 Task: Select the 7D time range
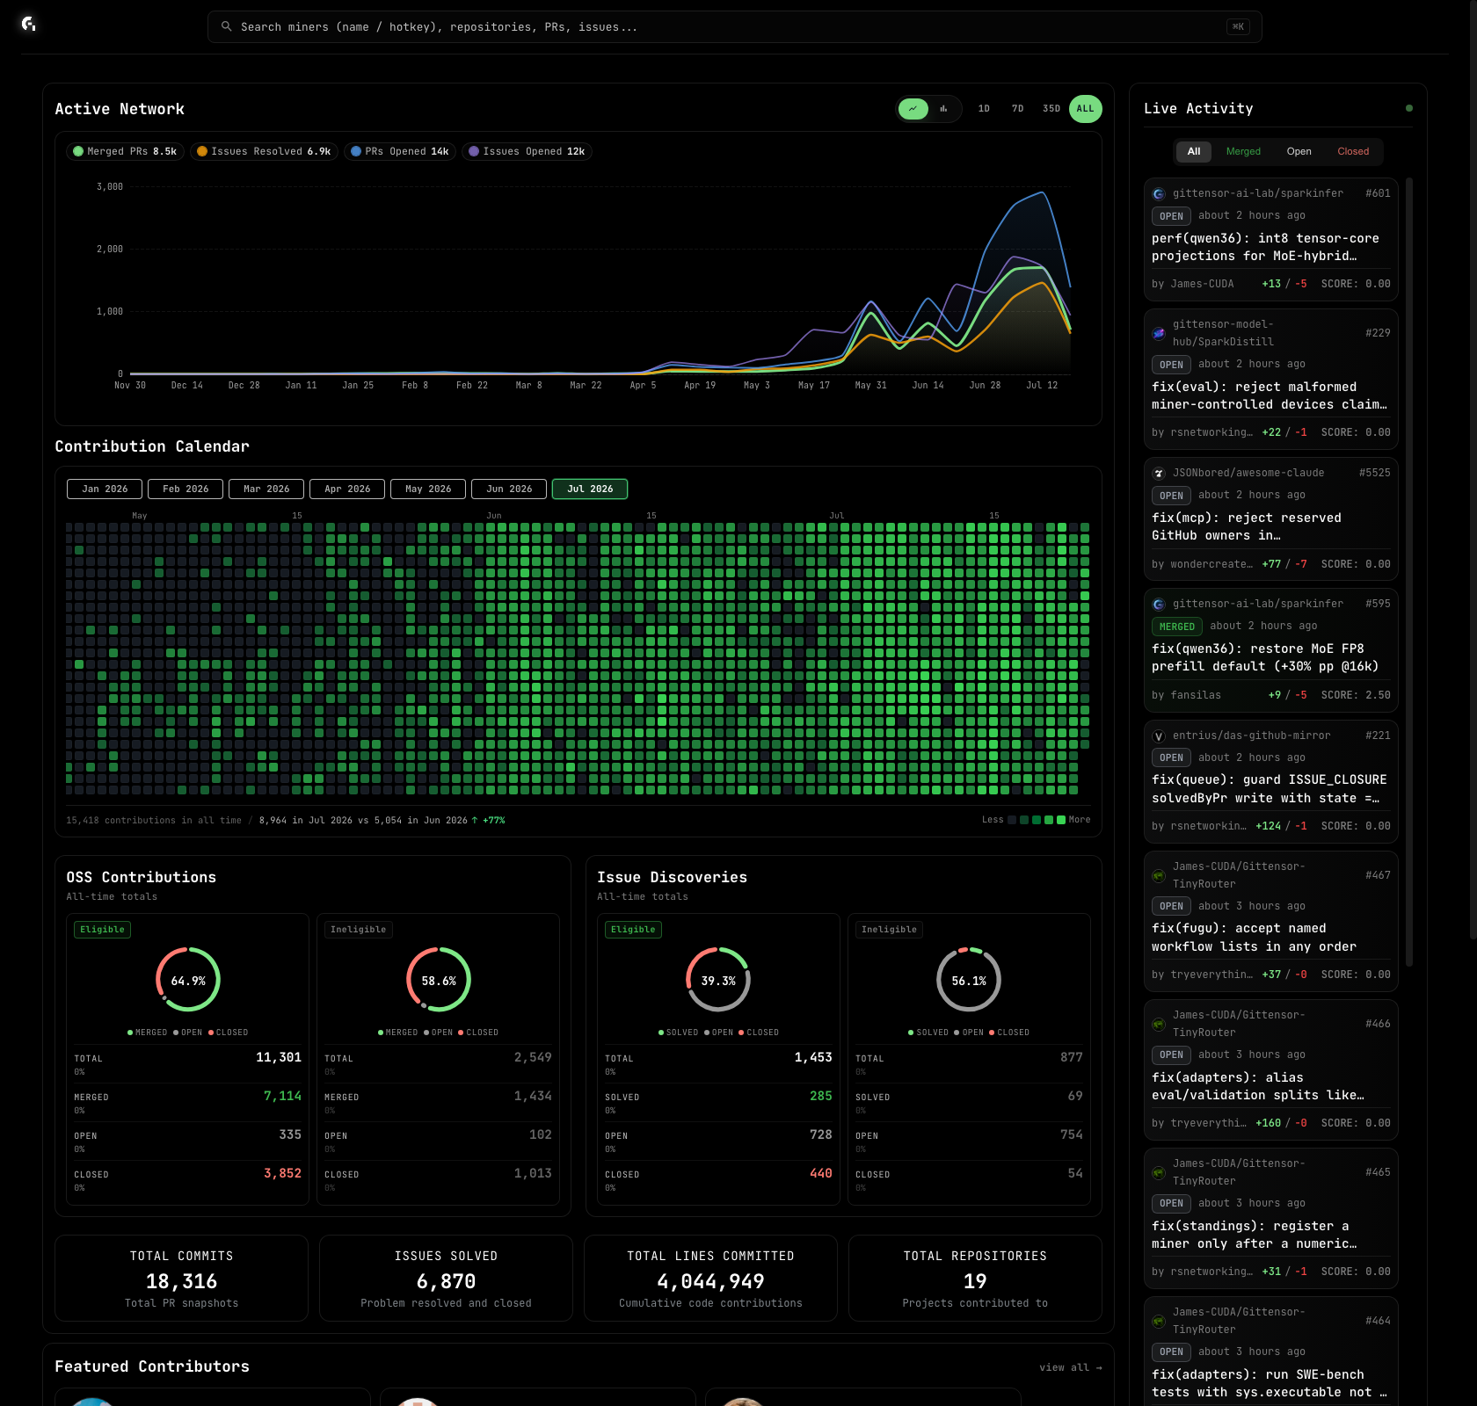1017,109
